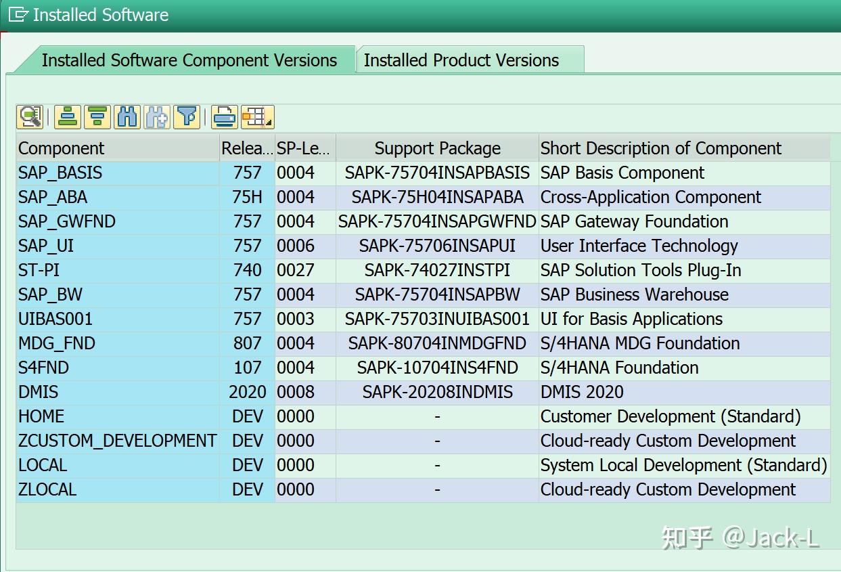Click the Installed Software window title icon
841x572 pixels.
click(18, 14)
